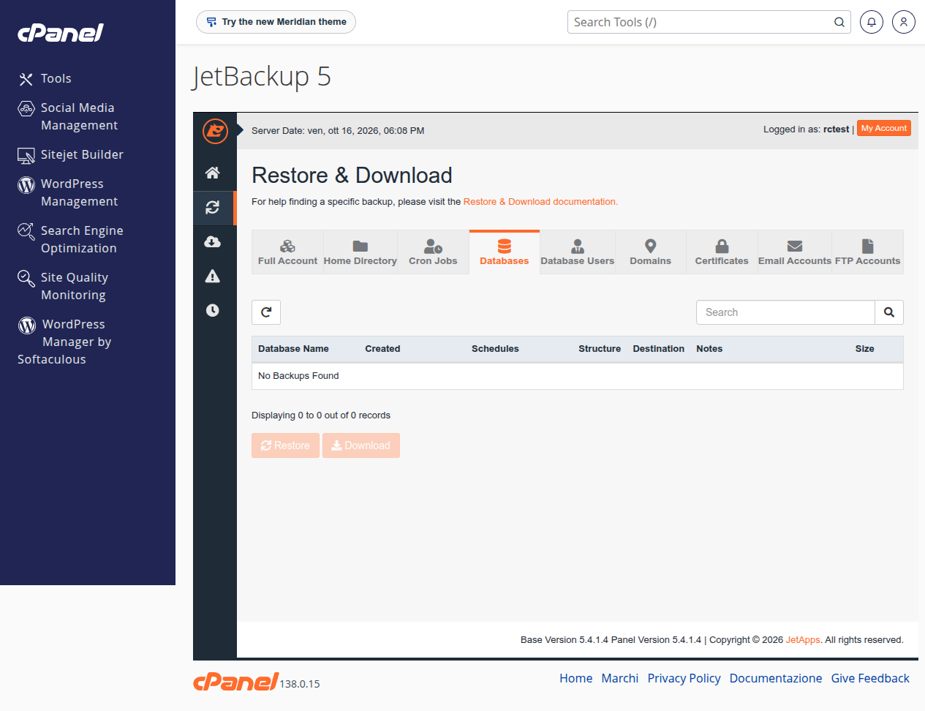
Task: Open WordPress Manager by Softaculous
Action: (x=65, y=342)
